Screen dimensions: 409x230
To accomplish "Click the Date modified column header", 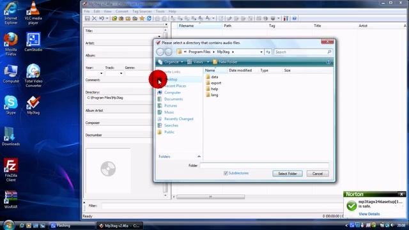I will tap(240, 70).
